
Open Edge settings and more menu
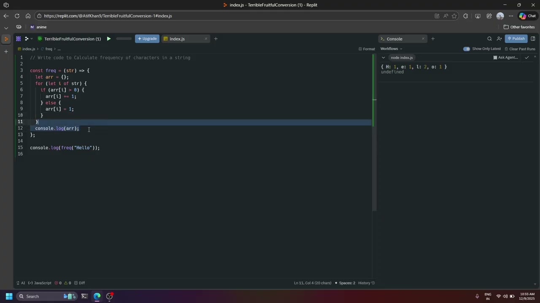[511, 16]
